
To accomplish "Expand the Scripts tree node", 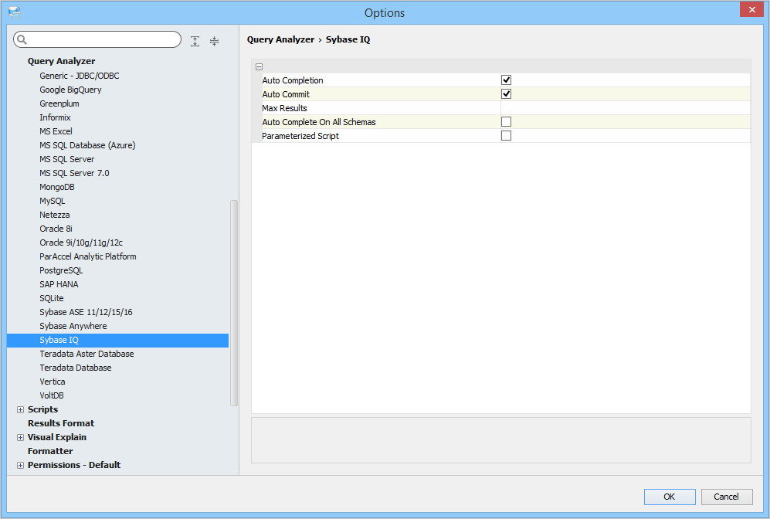I will point(20,409).
